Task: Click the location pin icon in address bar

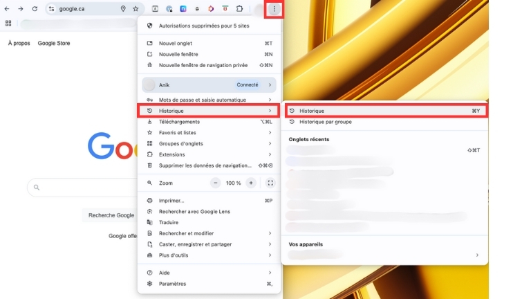Action: [123, 9]
